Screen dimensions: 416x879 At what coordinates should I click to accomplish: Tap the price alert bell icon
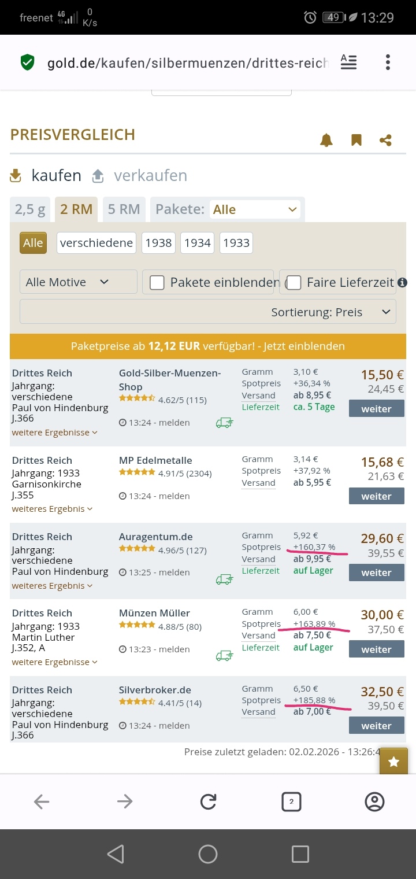pos(326,140)
